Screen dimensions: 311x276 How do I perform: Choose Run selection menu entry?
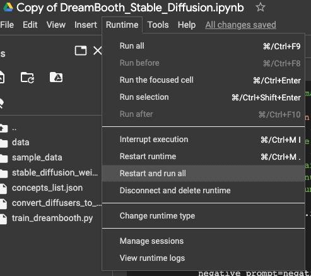click(x=204, y=97)
